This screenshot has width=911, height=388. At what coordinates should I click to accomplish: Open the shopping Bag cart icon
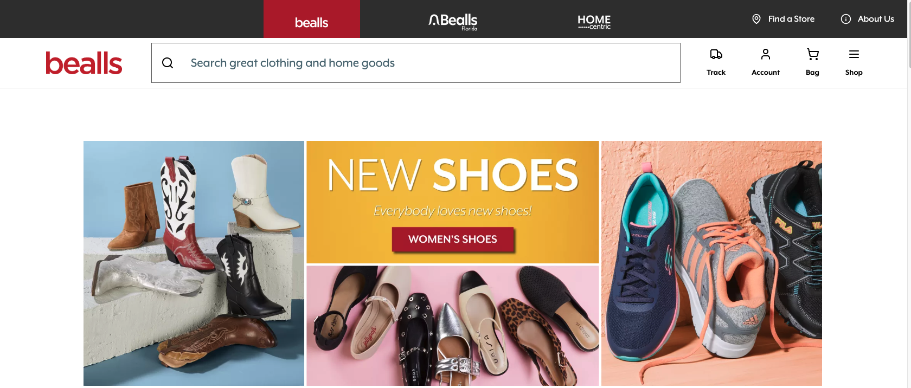point(812,54)
